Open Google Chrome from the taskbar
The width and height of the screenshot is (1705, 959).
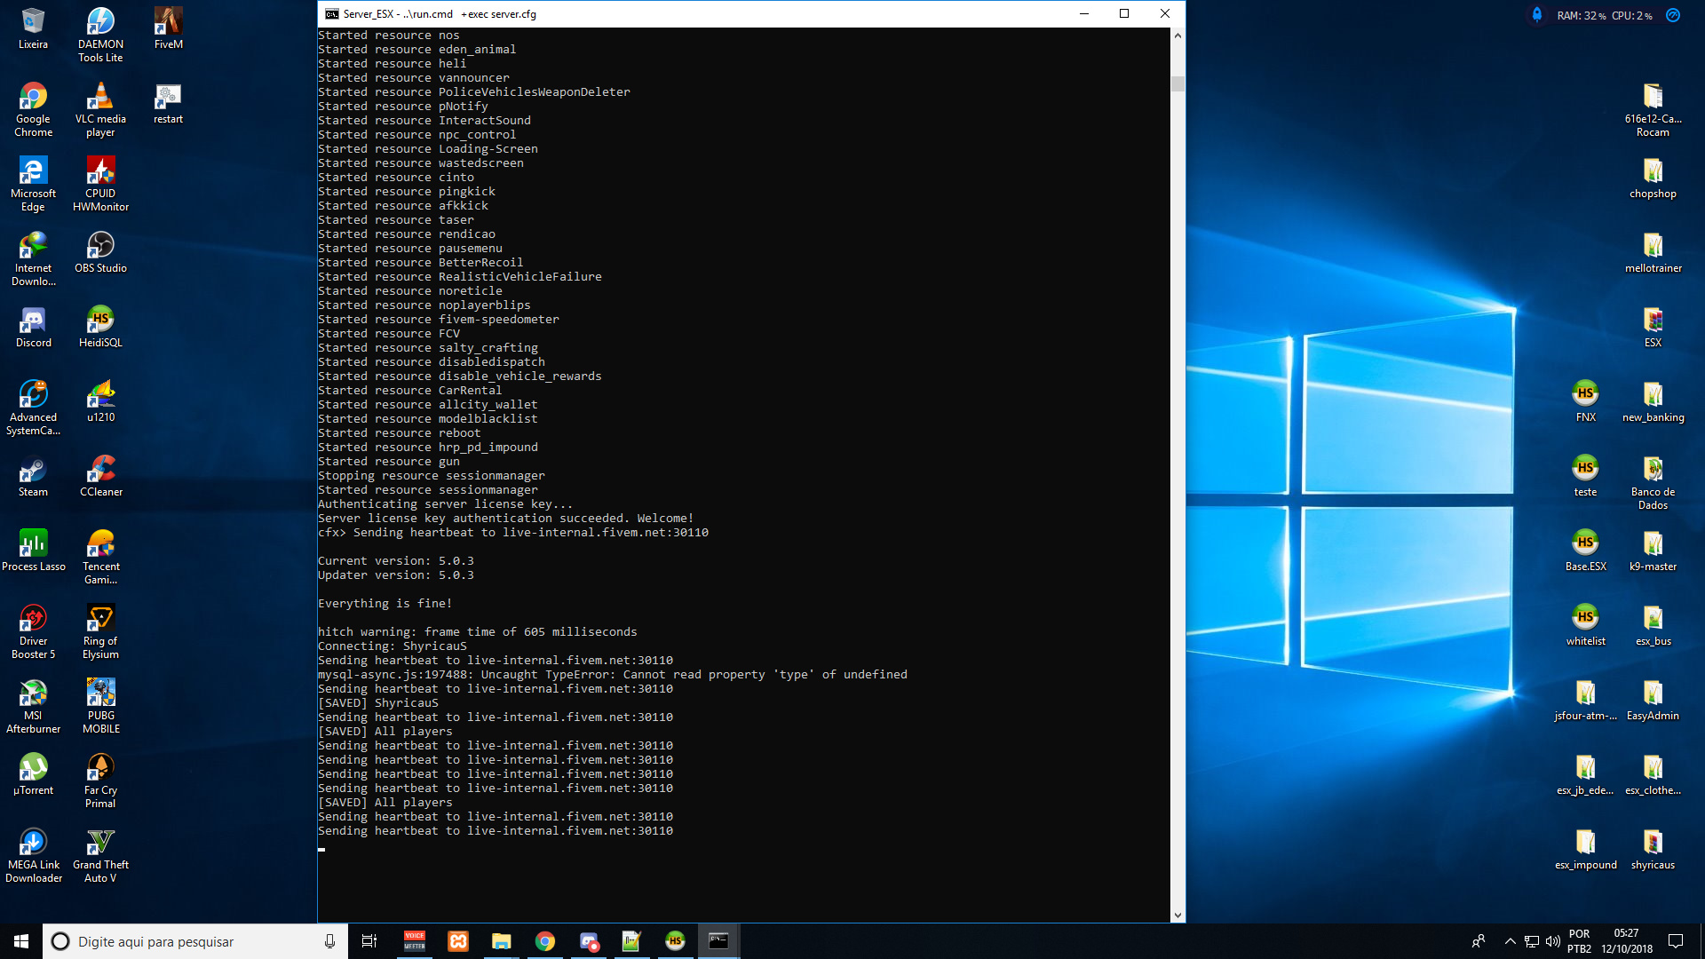click(x=544, y=940)
